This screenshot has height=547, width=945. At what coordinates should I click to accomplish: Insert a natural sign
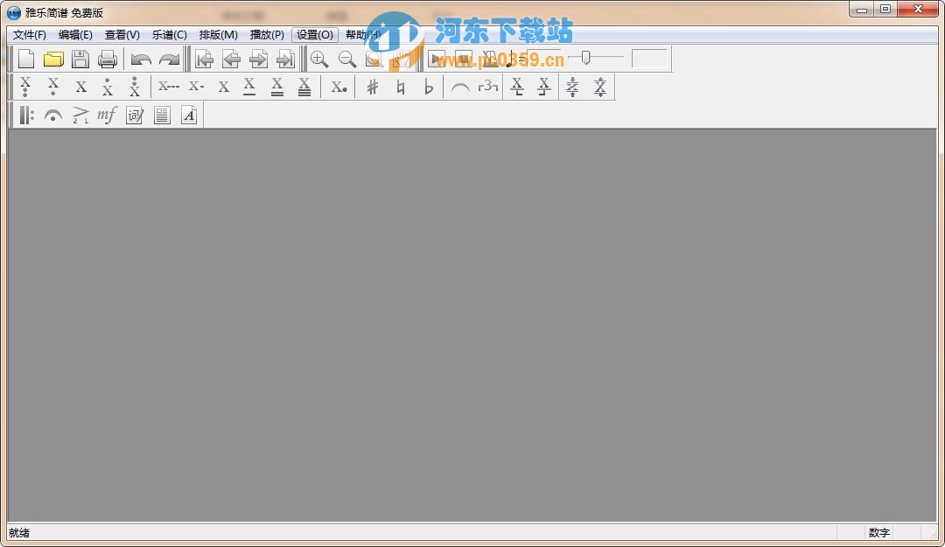tap(399, 86)
